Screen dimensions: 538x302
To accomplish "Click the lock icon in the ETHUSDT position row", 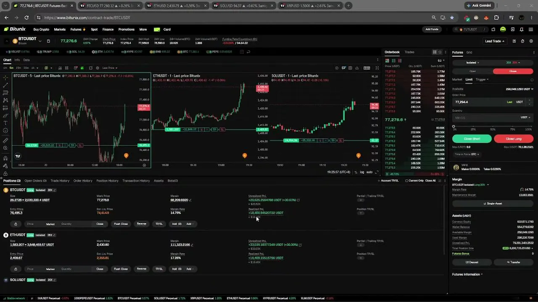I will (x=16, y=269).
